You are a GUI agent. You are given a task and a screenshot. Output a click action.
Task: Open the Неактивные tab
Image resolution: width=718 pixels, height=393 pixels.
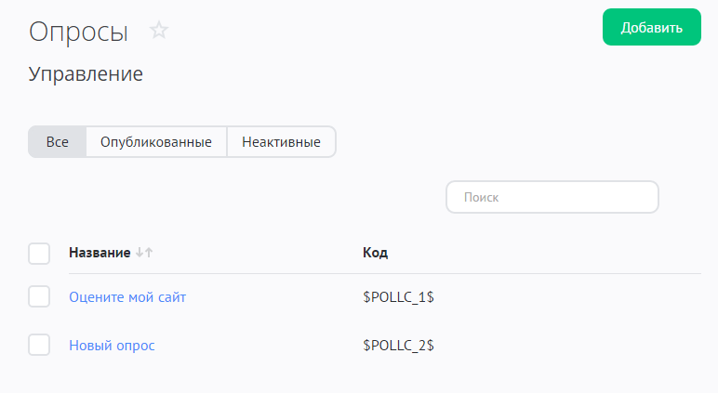pyautogui.click(x=281, y=142)
